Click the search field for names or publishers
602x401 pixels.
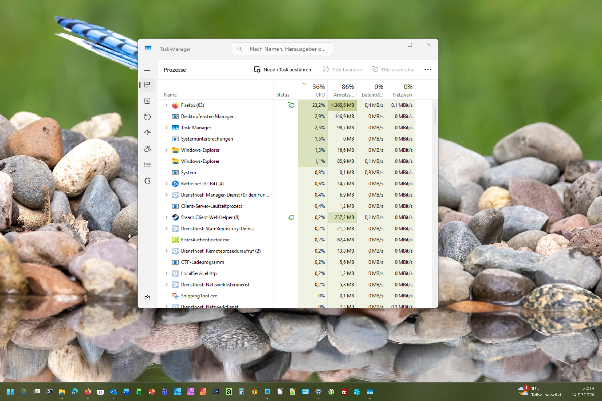pyautogui.click(x=287, y=49)
